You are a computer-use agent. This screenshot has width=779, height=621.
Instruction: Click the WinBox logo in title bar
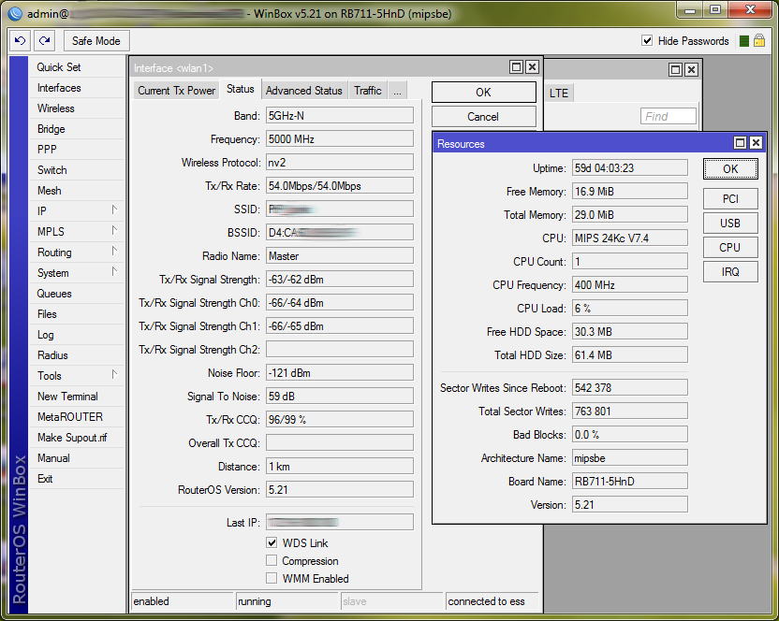pyautogui.click(x=14, y=13)
